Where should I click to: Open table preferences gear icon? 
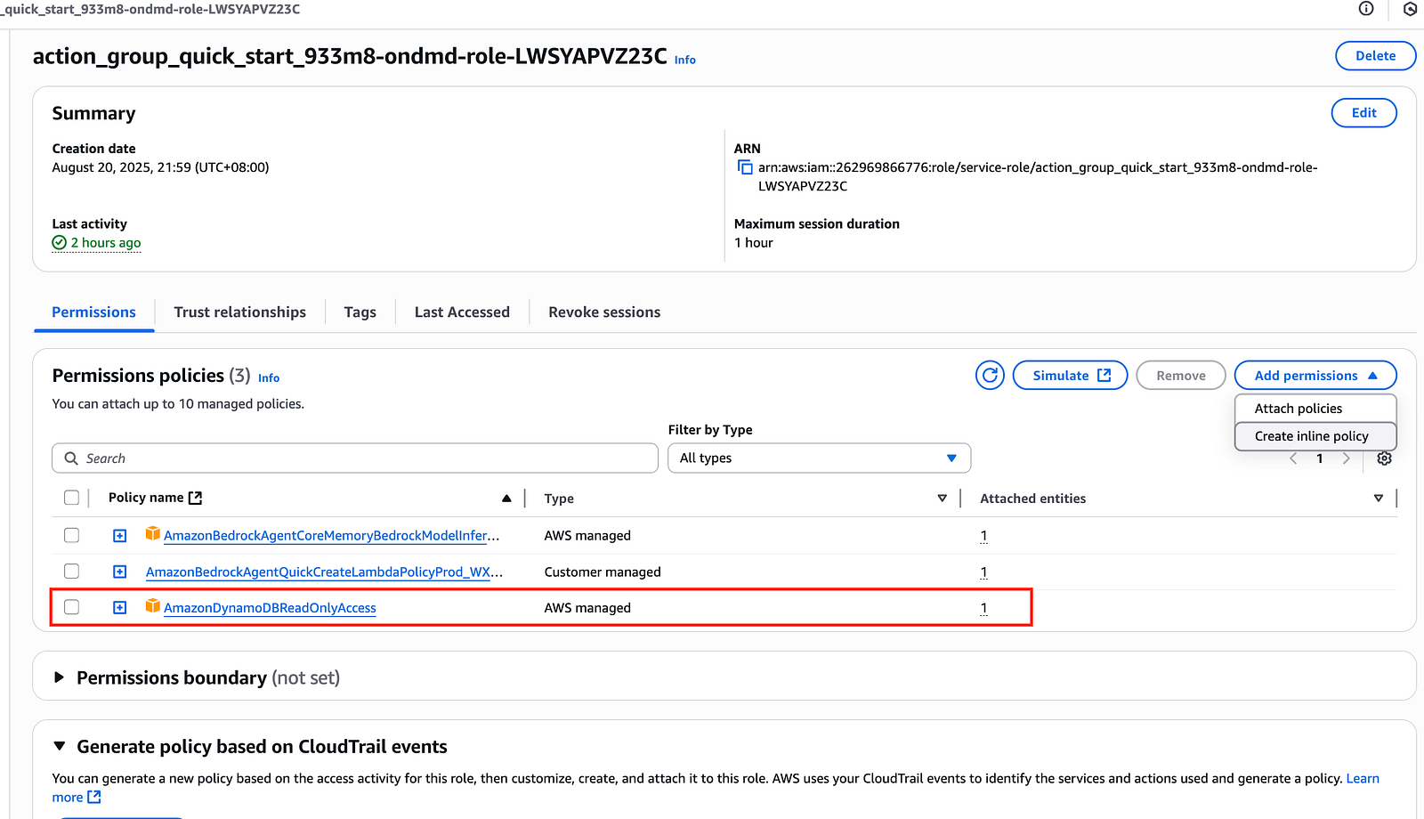1384,458
